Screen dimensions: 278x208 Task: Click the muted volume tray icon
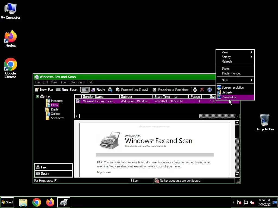[x=252, y=202]
